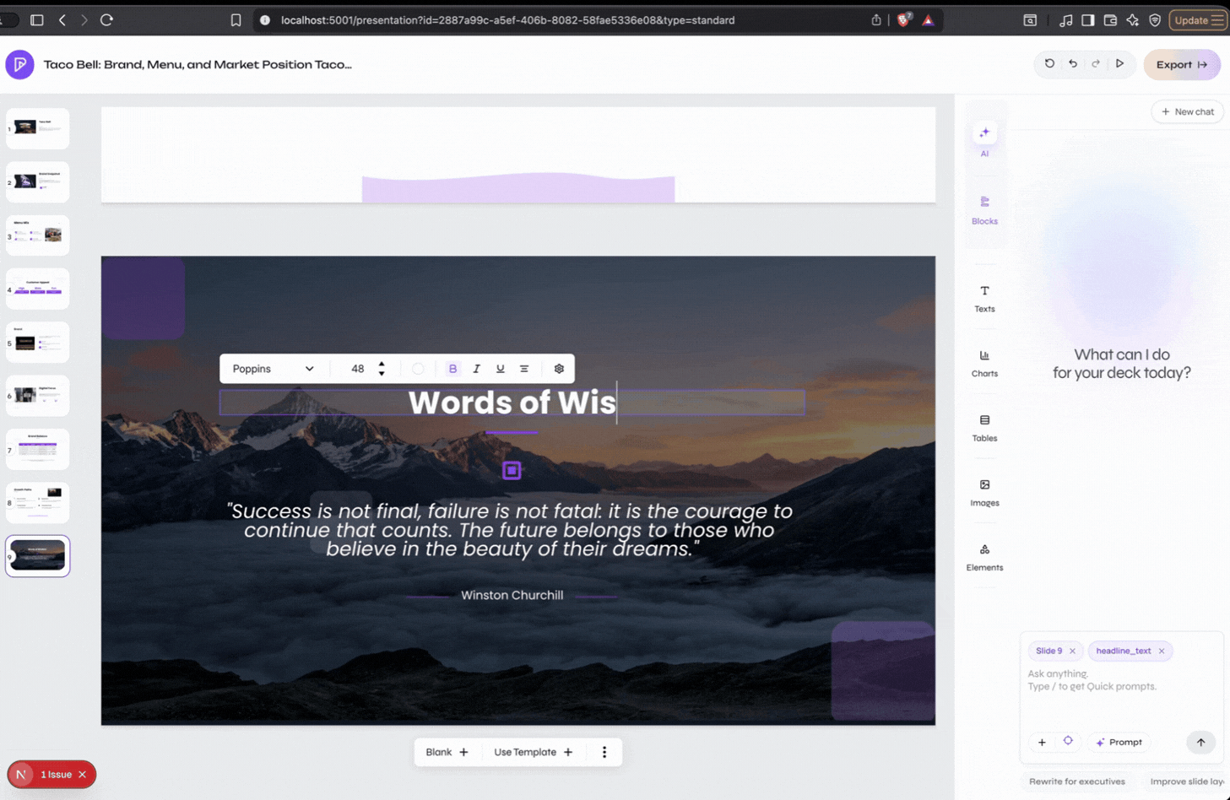Click the Ask anything chat input
Viewport: 1230px width, 800px height.
1121,680
